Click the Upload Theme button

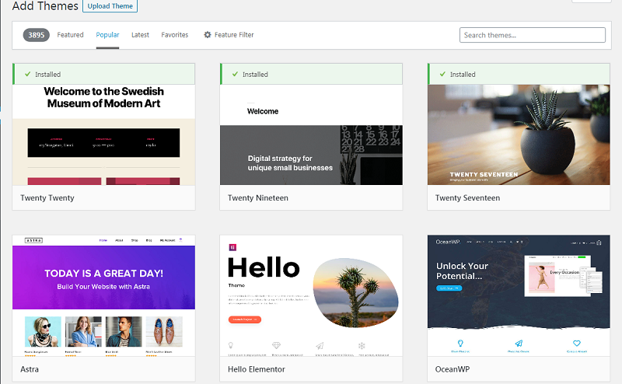[110, 6]
